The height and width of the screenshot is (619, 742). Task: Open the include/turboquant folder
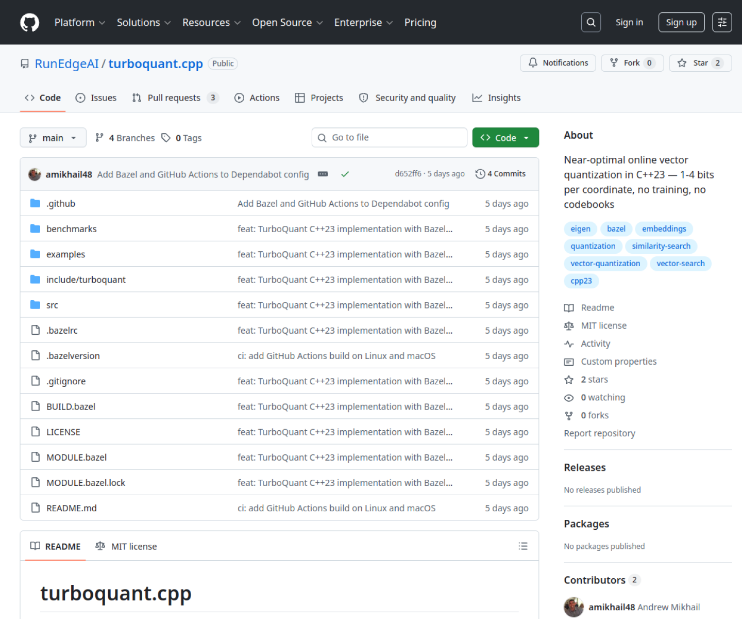pyautogui.click(x=86, y=280)
